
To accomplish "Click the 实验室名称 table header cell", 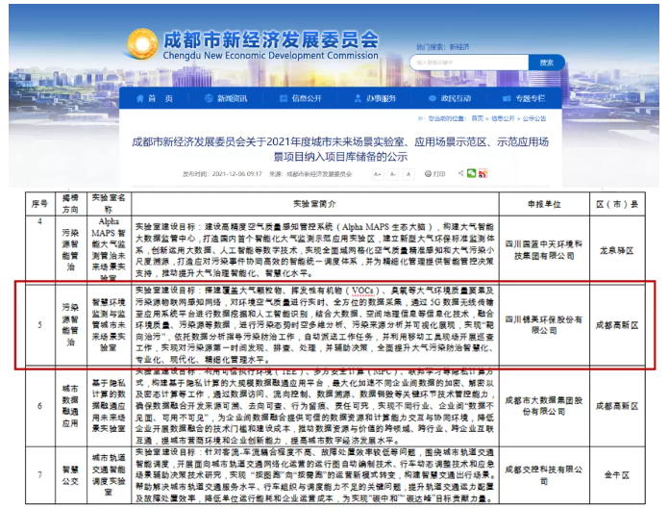I will (109, 204).
